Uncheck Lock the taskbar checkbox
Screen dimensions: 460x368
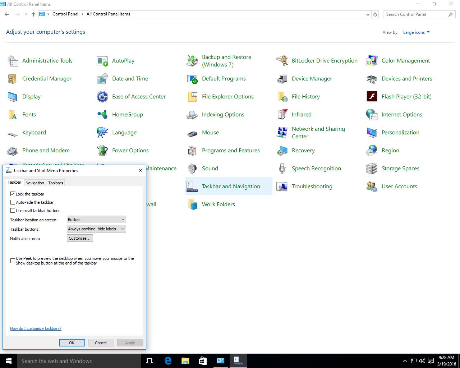[x=13, y=194]
